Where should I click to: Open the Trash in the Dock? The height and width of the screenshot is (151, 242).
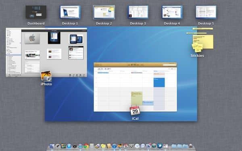coord(191,146)
